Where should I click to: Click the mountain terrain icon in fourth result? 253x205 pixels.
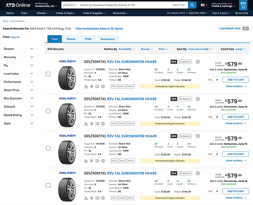click(x=86, y=198)
